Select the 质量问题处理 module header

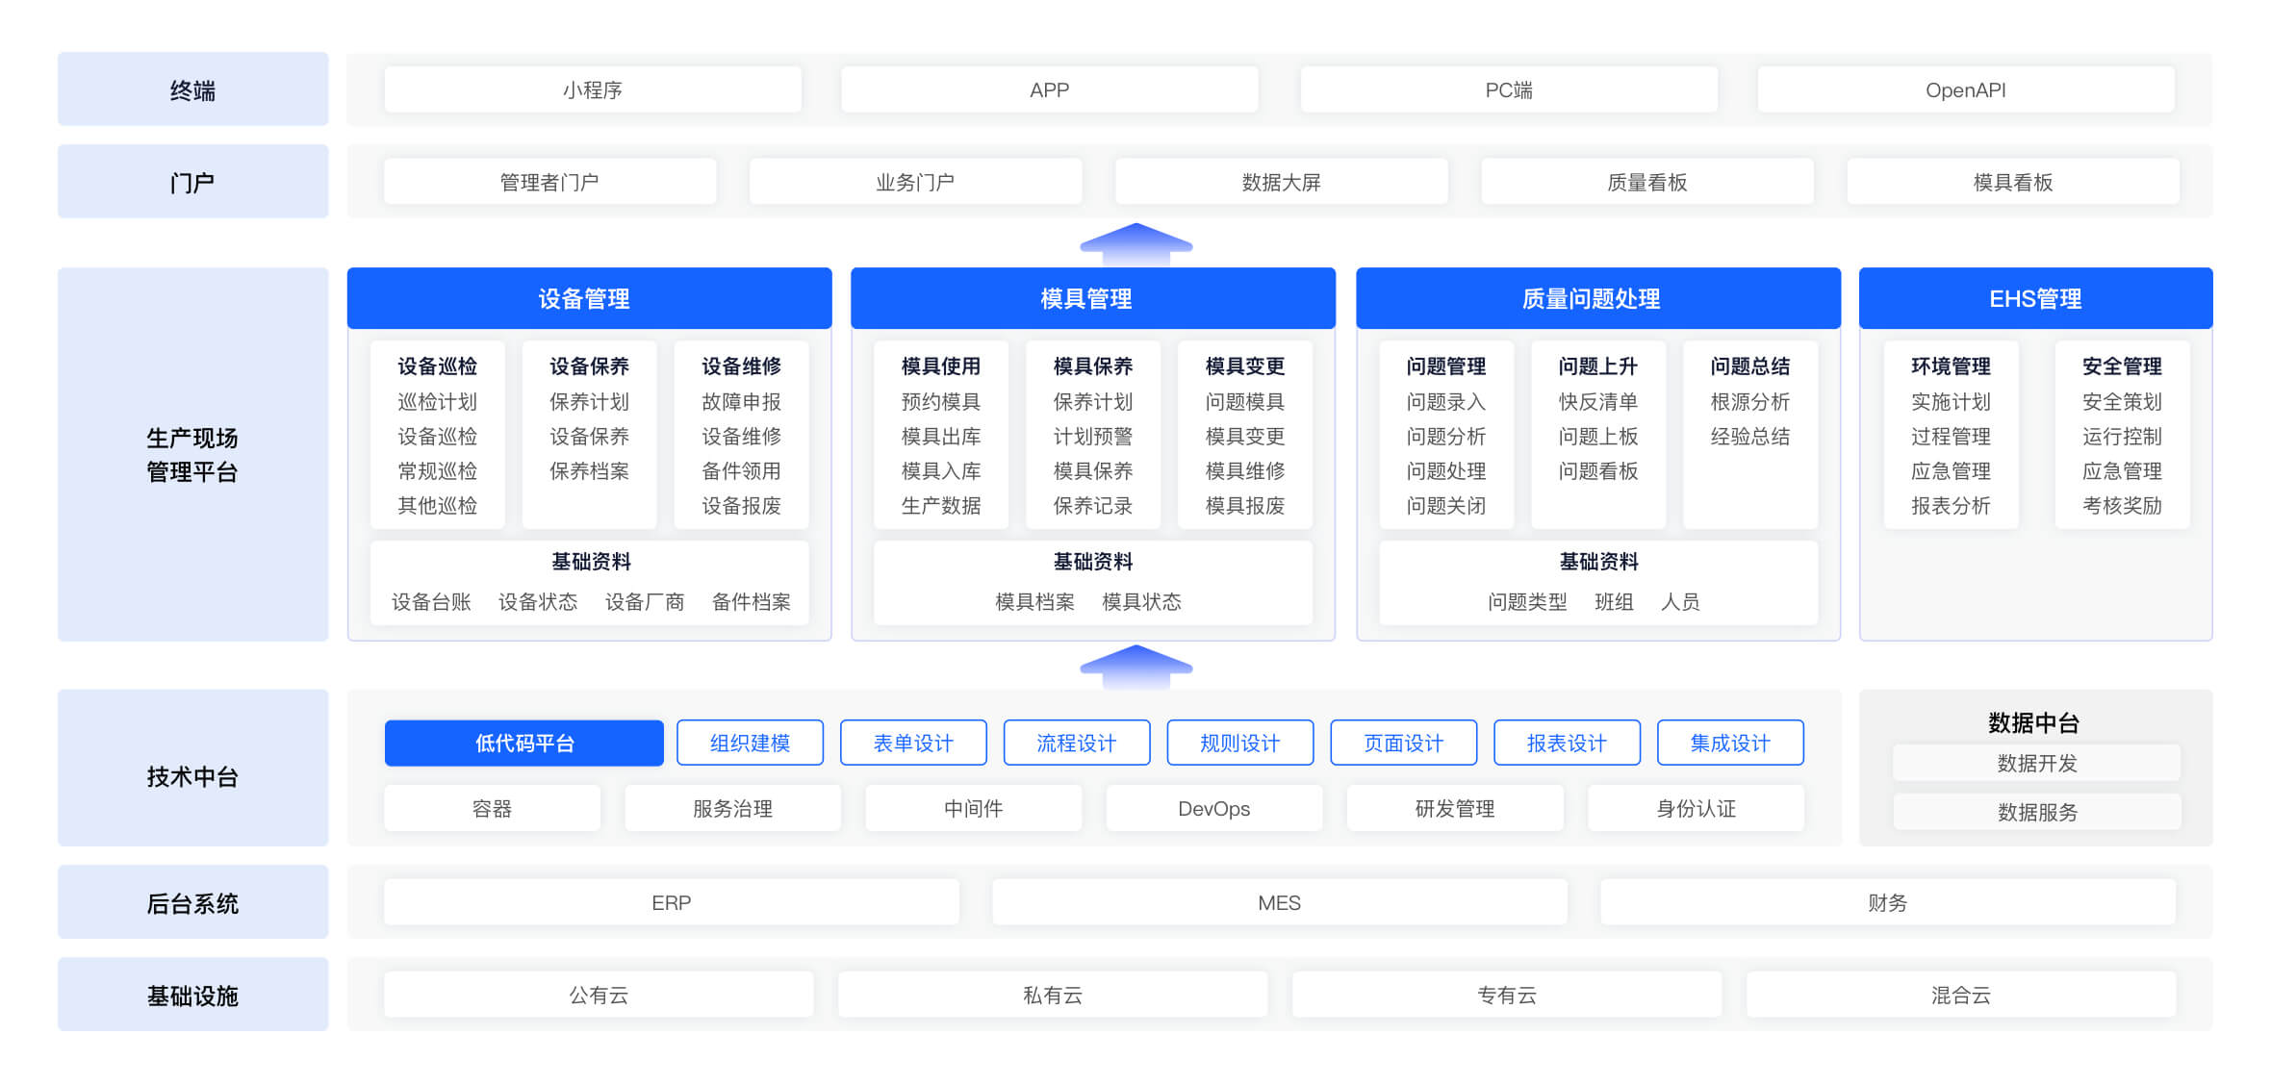[x=1597, y=298]
